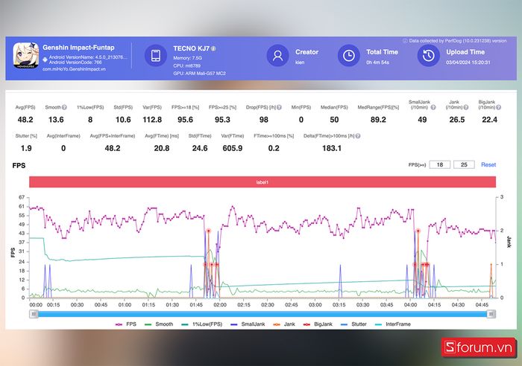Click FPS threshold field showing 18
The image size is (522, 366).
click(440, 164)
